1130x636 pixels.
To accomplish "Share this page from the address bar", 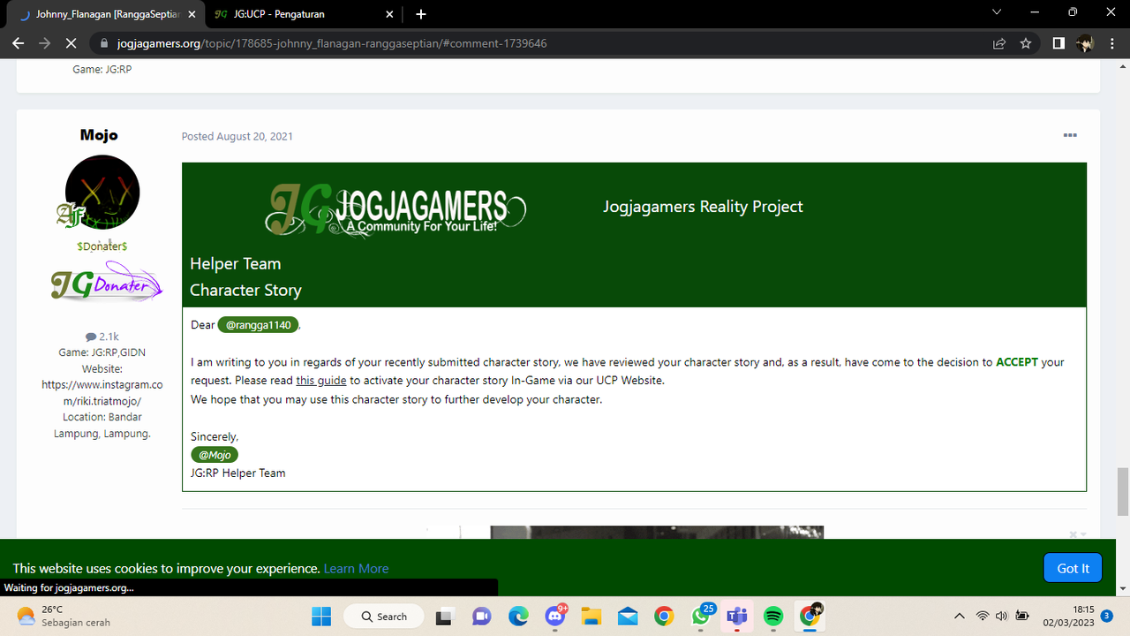I will pyautogui.click(x=999, y=42).
